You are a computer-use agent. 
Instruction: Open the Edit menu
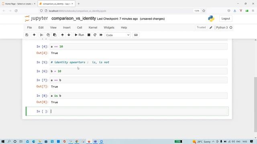[x=41, y=28]
